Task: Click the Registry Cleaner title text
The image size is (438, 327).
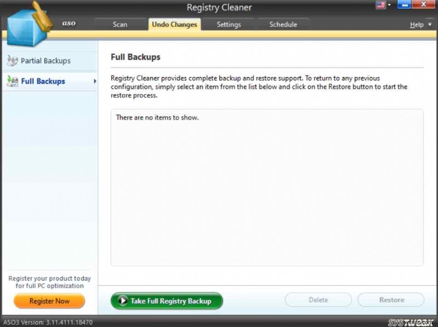Action: [x=220, y=7]
